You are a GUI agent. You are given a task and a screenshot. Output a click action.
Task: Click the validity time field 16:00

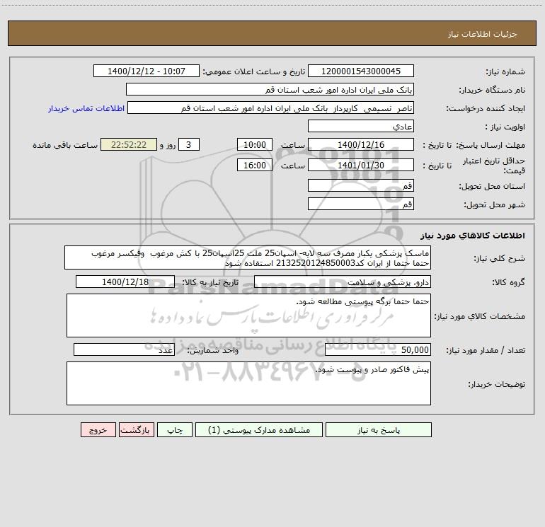(254, 165)
